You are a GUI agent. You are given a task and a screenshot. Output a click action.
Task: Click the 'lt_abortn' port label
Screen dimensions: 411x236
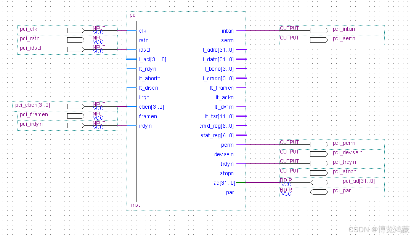[x=150, y=78]
